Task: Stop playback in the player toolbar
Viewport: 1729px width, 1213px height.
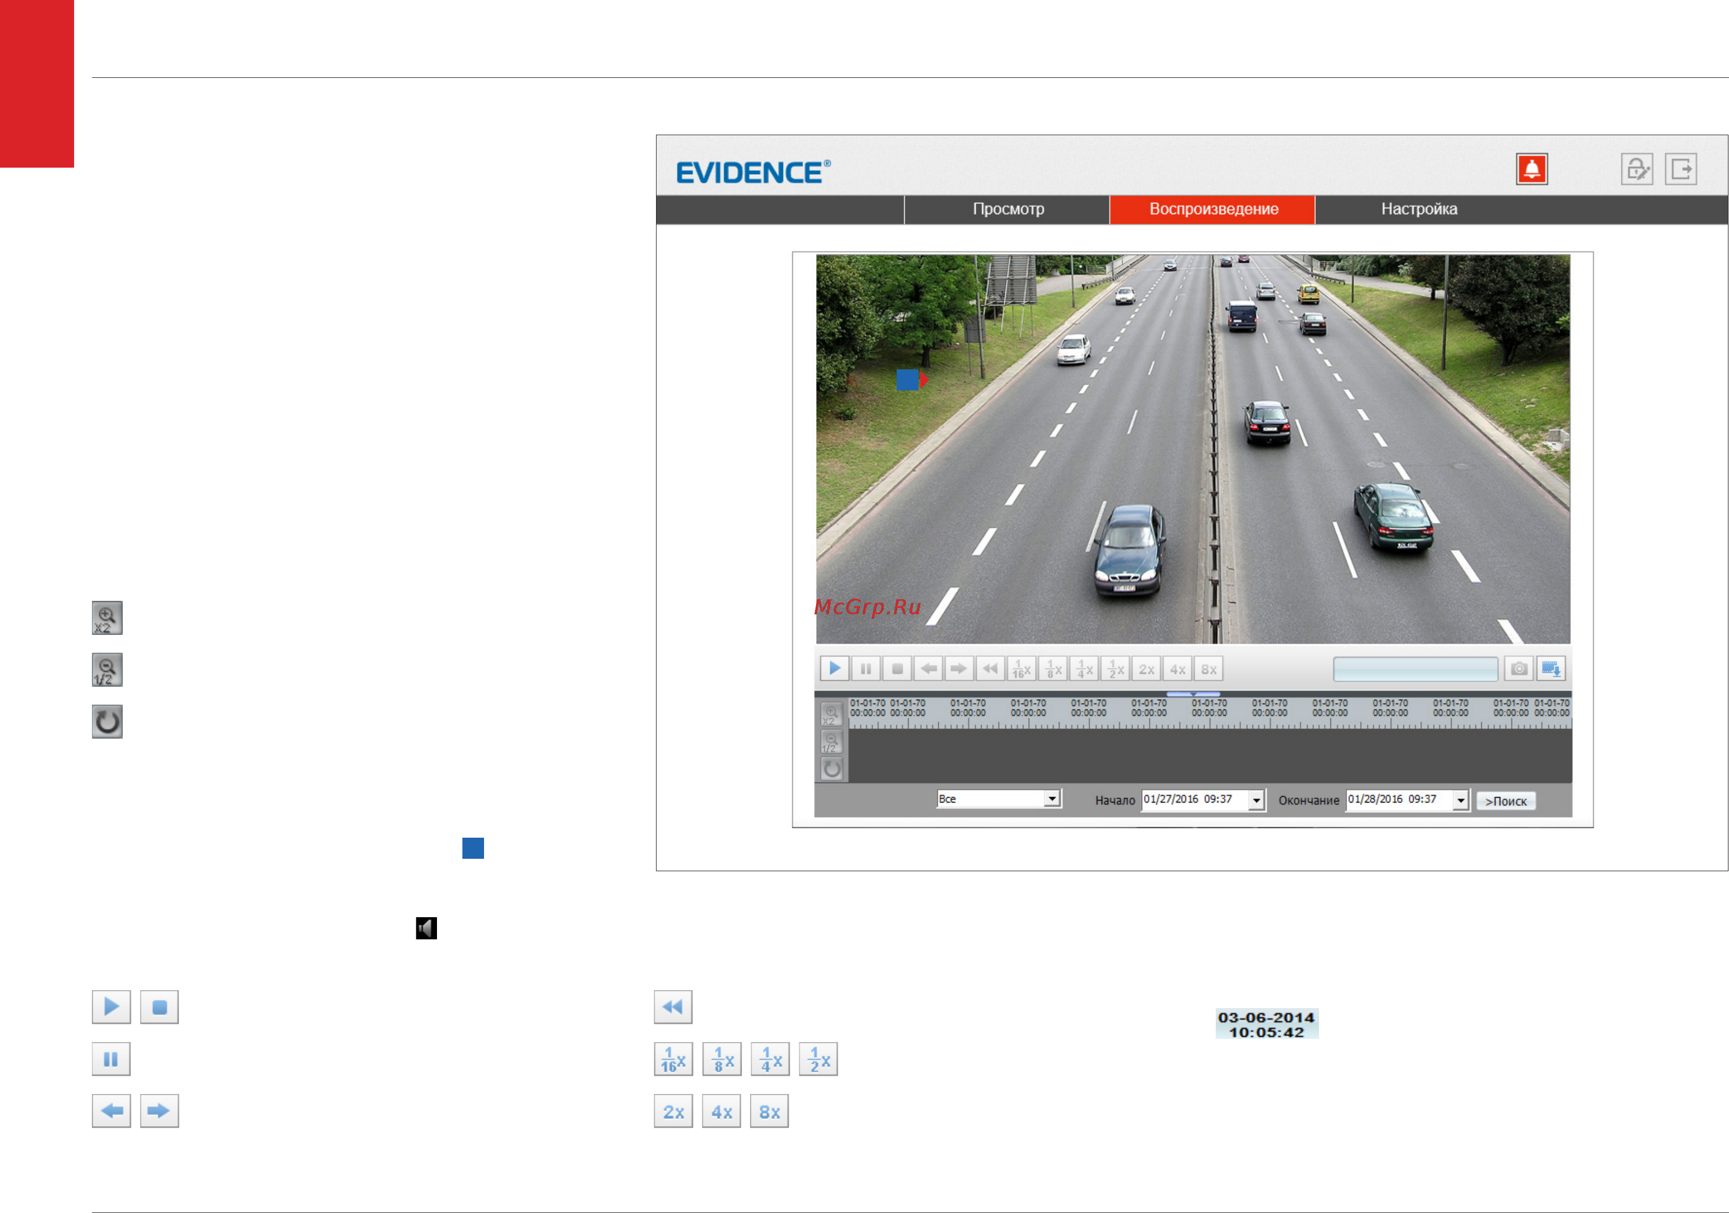Action: pyautogui.click(x=897, y=668)
